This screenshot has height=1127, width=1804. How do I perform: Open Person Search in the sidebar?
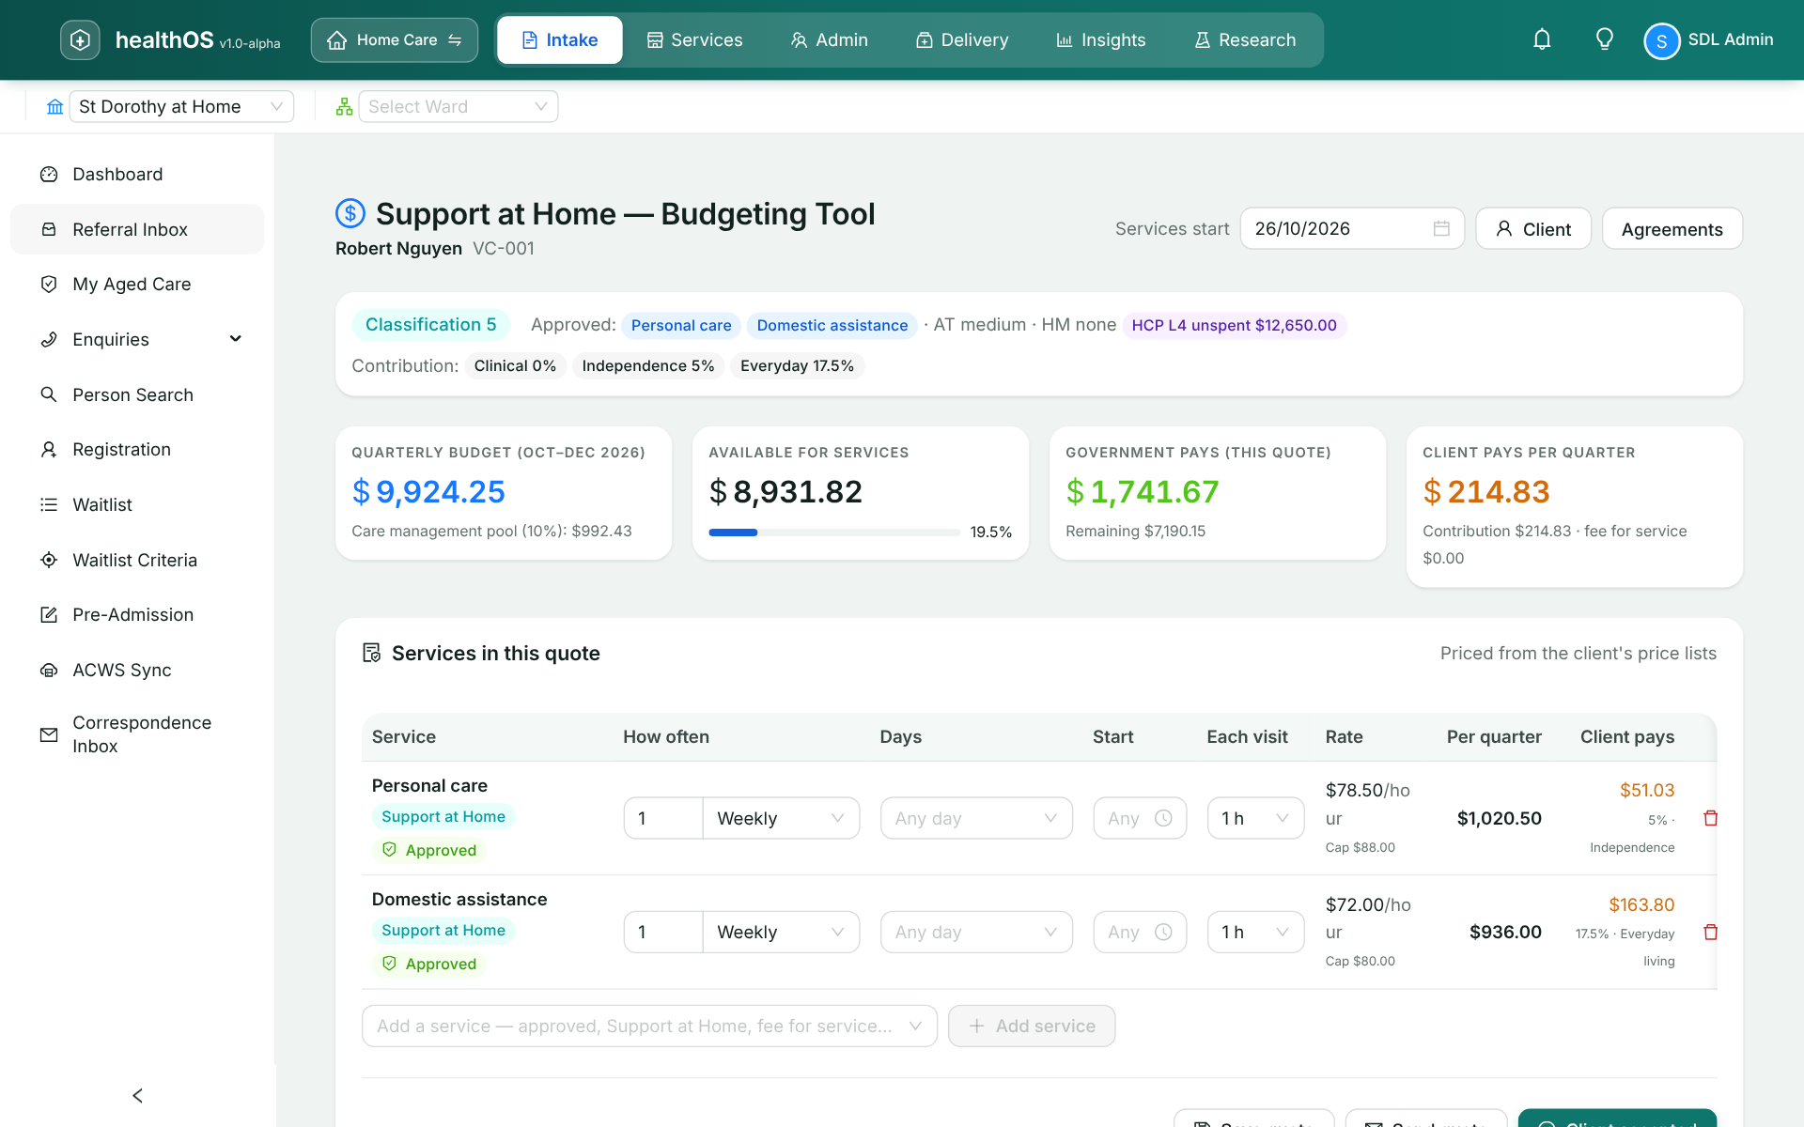click(x=137, y=394)
